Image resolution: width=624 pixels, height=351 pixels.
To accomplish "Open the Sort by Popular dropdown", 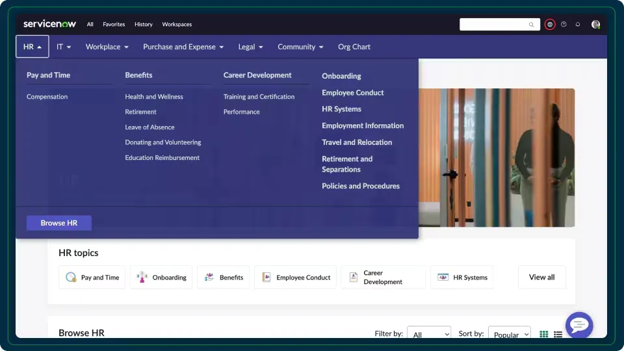I will coord(510,334).
